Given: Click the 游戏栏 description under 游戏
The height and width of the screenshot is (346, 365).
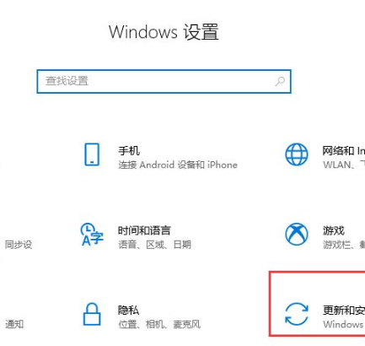Looking at the screenshot, I should coord(336,245).
